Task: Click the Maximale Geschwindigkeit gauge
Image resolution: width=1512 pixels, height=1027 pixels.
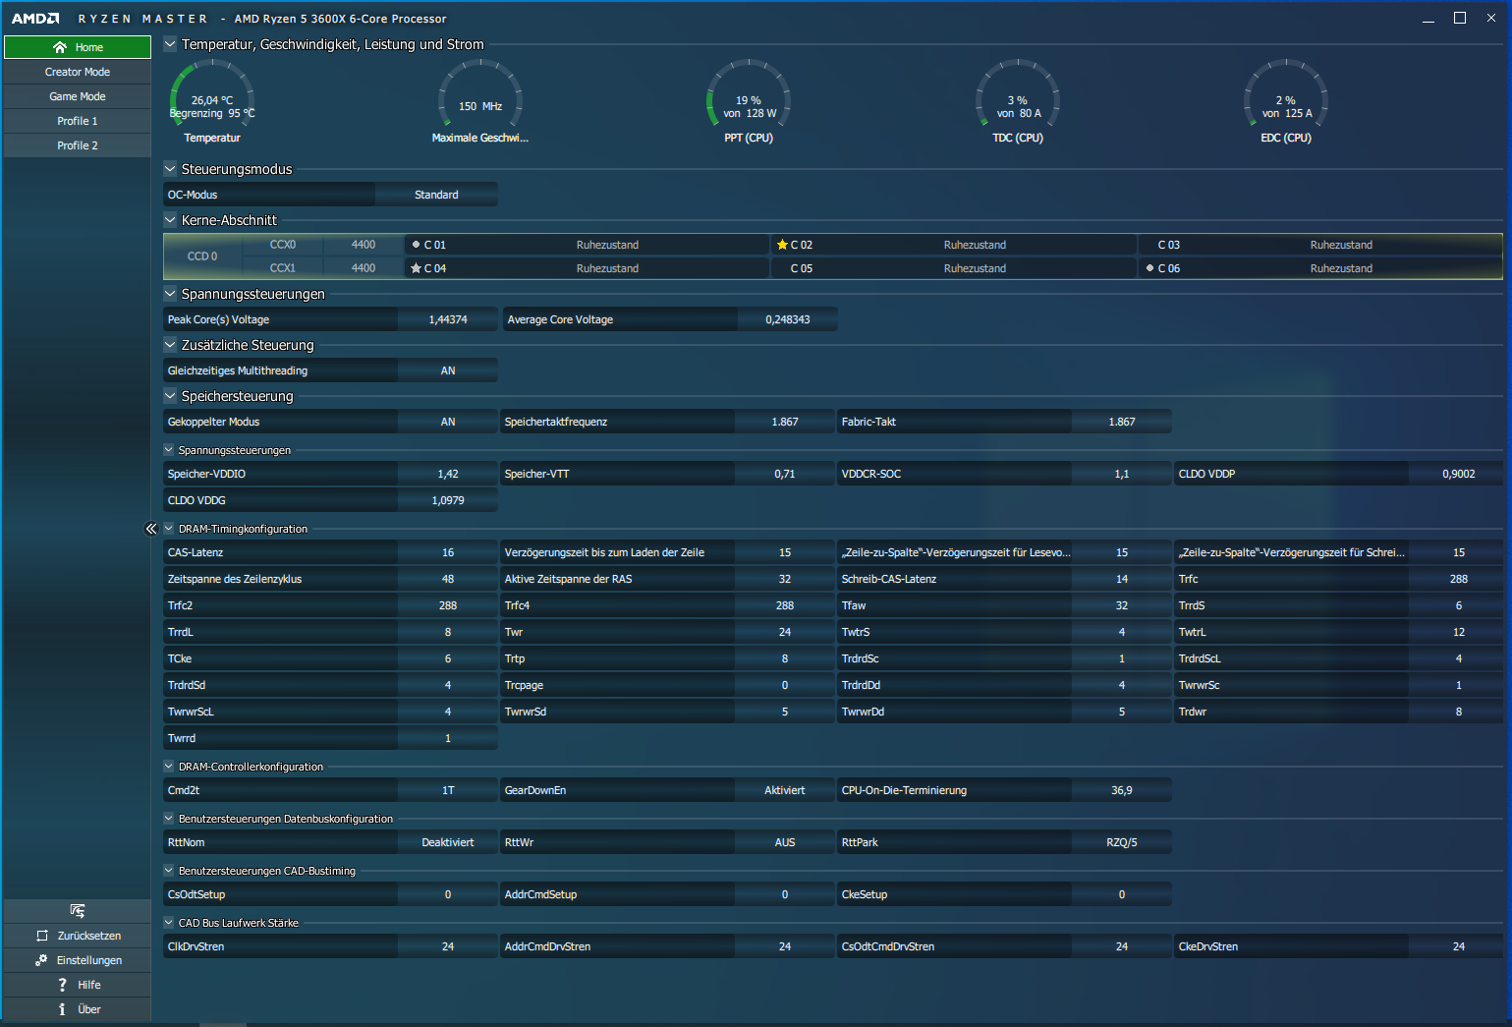Action: click(480, 94)
